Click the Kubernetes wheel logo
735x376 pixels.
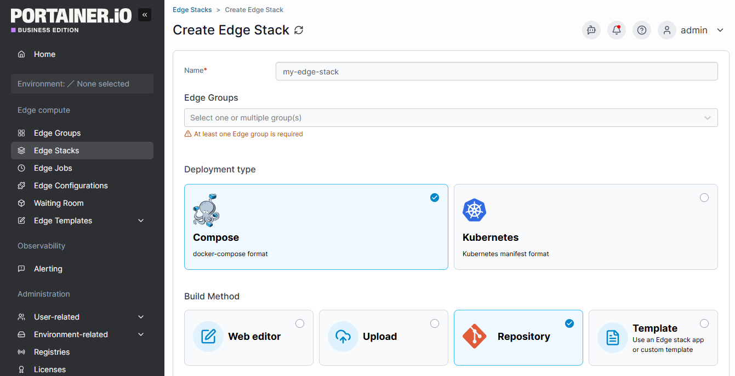point(474,210)
